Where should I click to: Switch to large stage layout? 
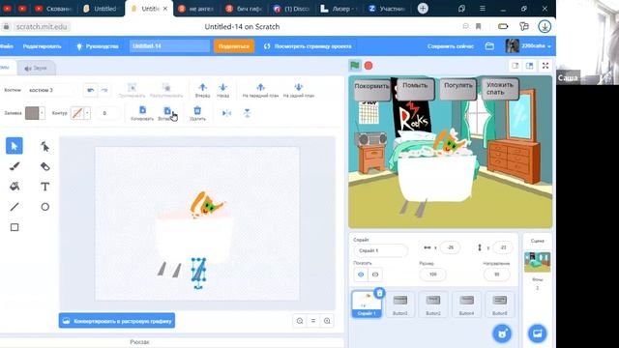pyautogui.click(x=529, y=66)
